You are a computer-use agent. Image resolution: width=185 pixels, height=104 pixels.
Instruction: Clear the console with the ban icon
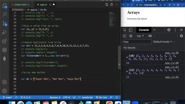tap(131, 36)
